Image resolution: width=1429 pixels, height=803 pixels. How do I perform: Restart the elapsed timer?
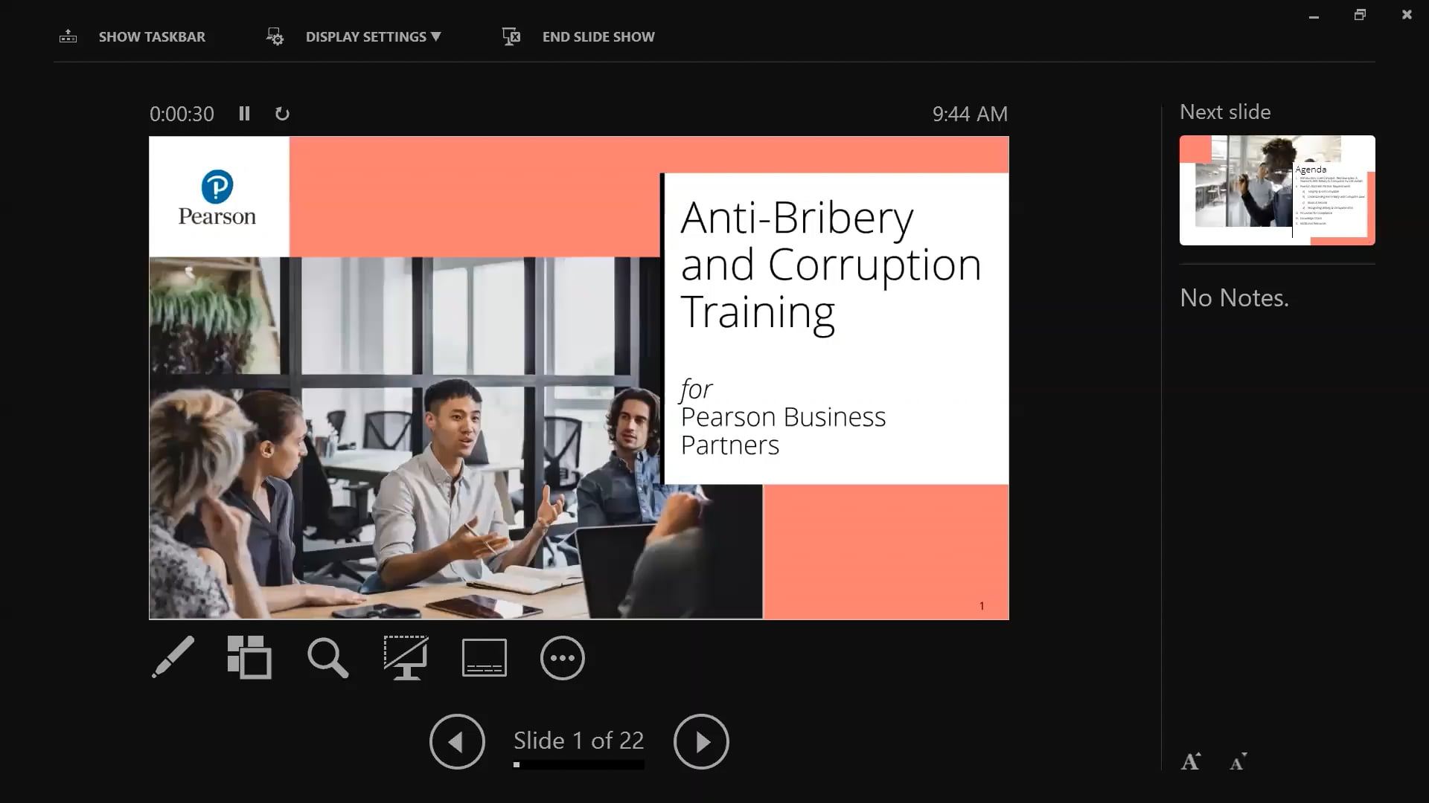(x=282, y=114)
